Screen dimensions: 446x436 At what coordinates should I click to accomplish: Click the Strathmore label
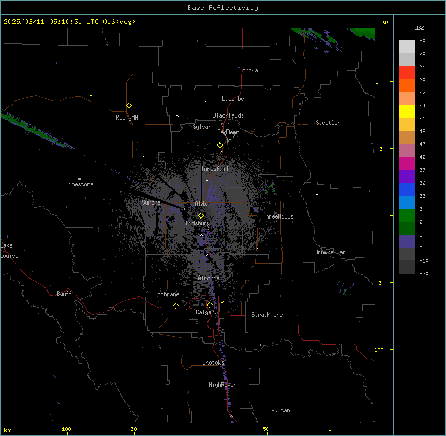tap(267, 315)
